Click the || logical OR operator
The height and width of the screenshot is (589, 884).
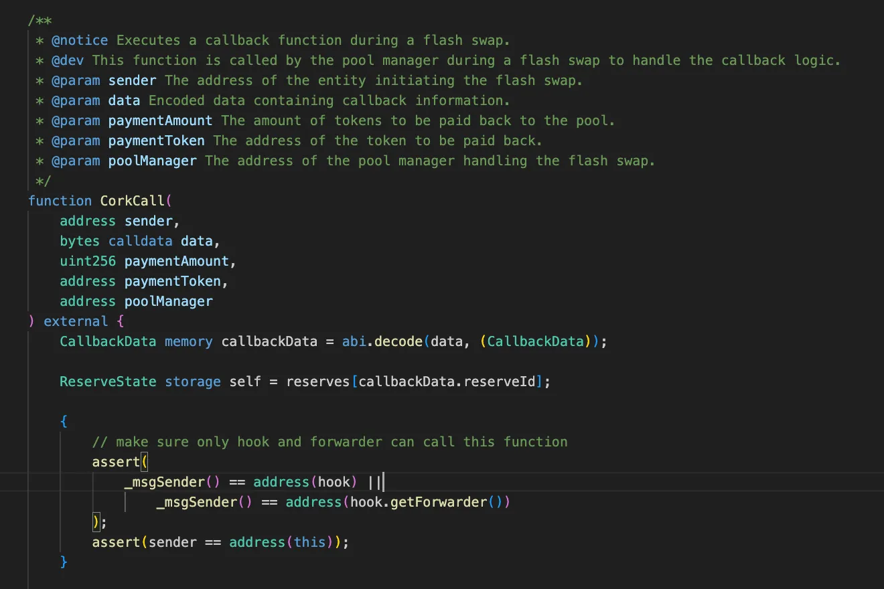pyautogui.click(x=374, y=482)
